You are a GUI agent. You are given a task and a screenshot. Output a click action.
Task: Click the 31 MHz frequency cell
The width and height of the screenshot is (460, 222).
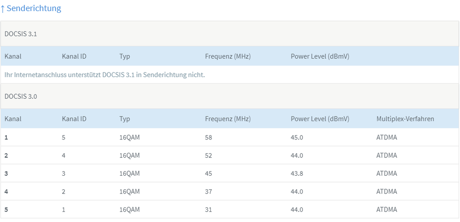pos(209,210)
